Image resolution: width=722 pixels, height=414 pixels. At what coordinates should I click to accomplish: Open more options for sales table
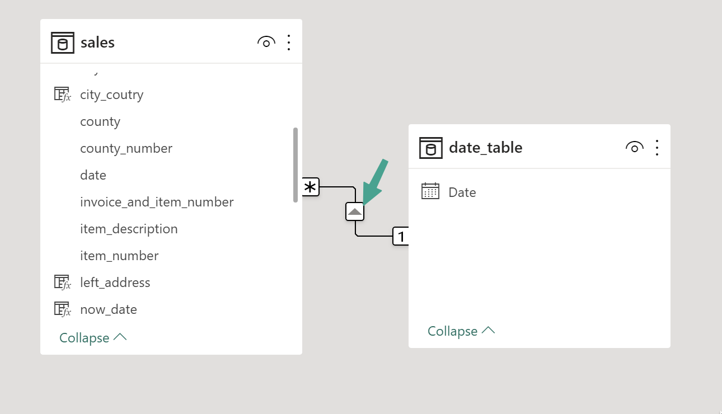(289, 43)
